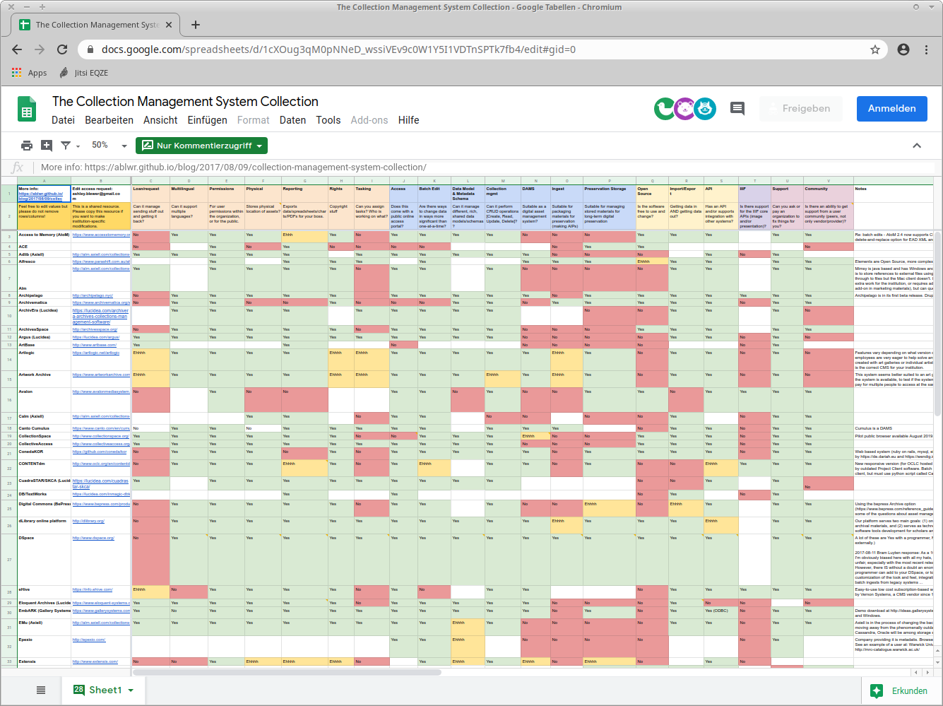Viewport: 943px width, 706px height.
Task: Click the green Google Sheets home icon
Action: pos(27,110)
